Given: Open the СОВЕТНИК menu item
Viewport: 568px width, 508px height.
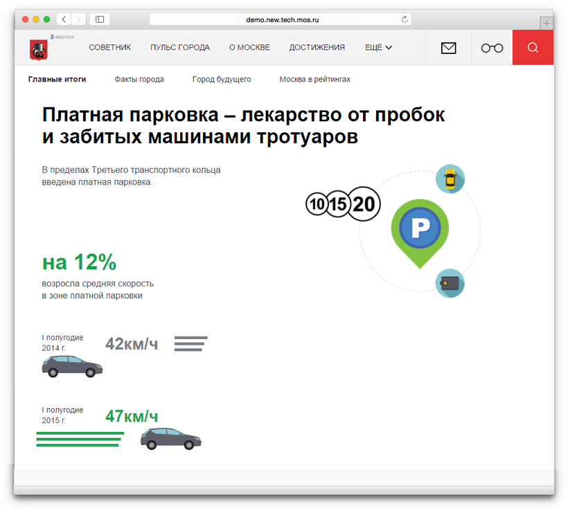Looking at the screenshot, I should (x=109, y=47).
